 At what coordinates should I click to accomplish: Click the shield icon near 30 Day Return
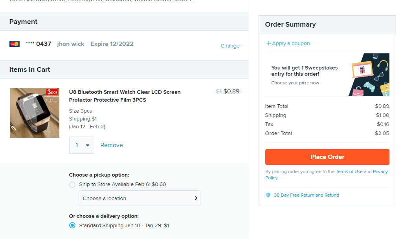268,195
